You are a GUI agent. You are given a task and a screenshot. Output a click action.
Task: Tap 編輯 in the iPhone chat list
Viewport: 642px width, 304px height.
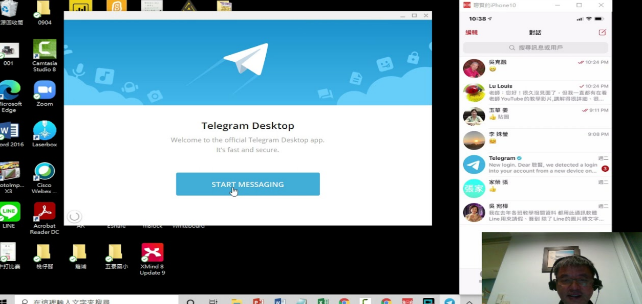pos(472,32)
